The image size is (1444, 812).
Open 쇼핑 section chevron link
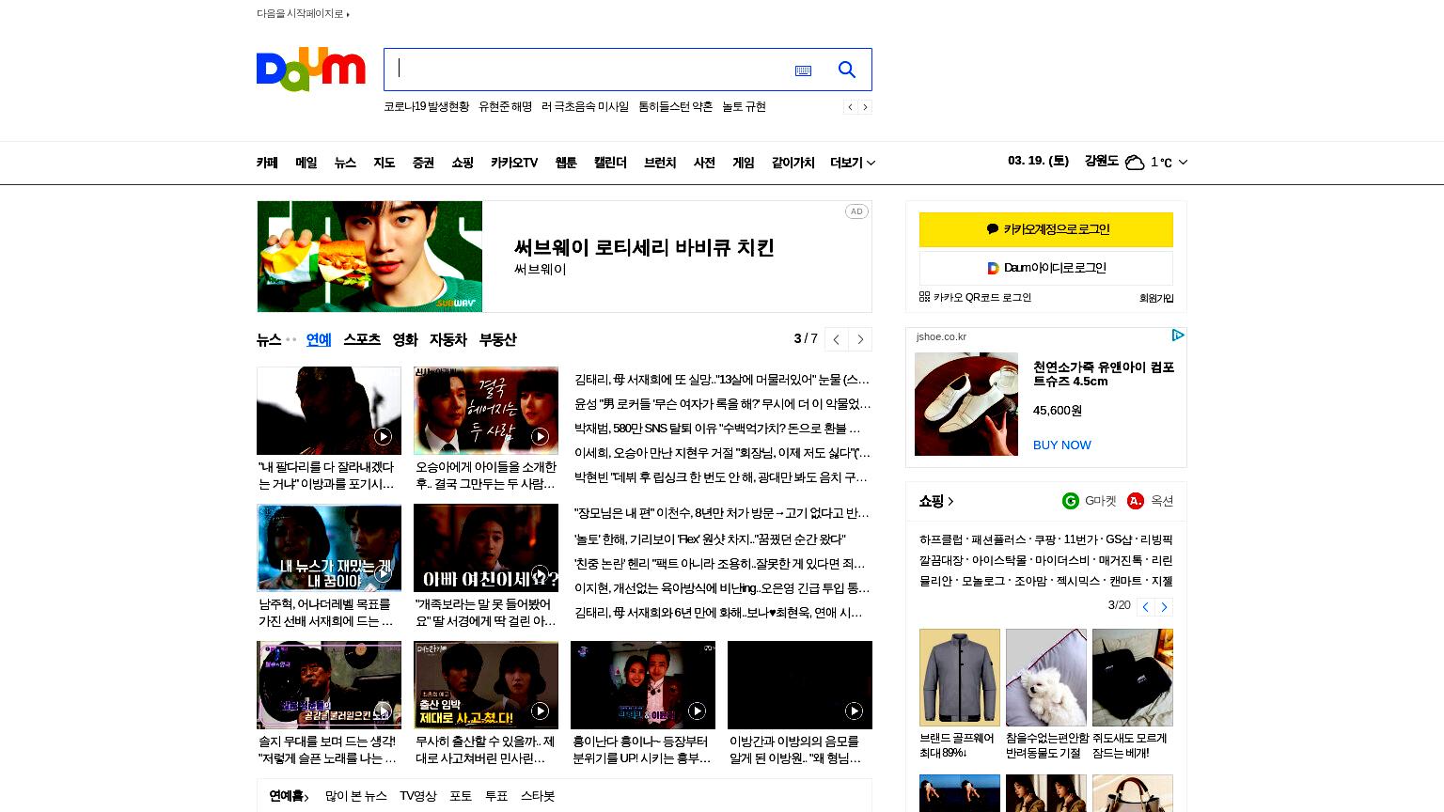coord(936,501)
